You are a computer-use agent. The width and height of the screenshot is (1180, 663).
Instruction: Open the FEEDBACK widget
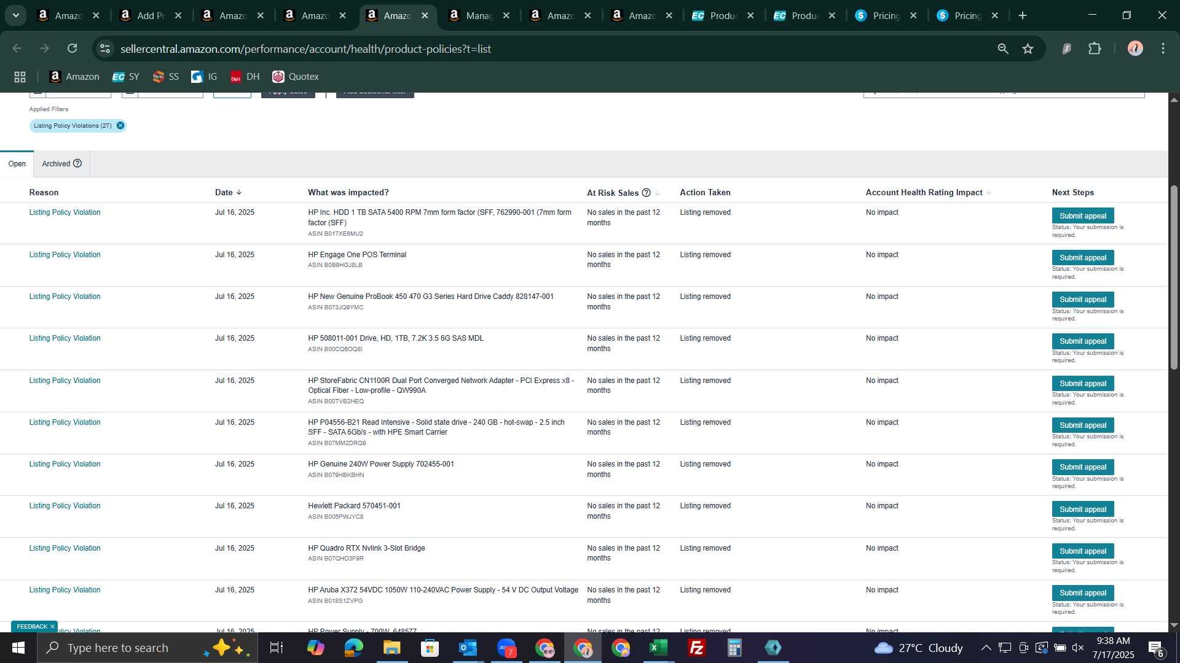pos(31,627)
